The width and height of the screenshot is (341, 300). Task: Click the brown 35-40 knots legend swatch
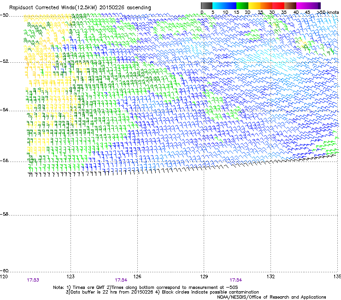pyautogui.click(x=290, y=6)
